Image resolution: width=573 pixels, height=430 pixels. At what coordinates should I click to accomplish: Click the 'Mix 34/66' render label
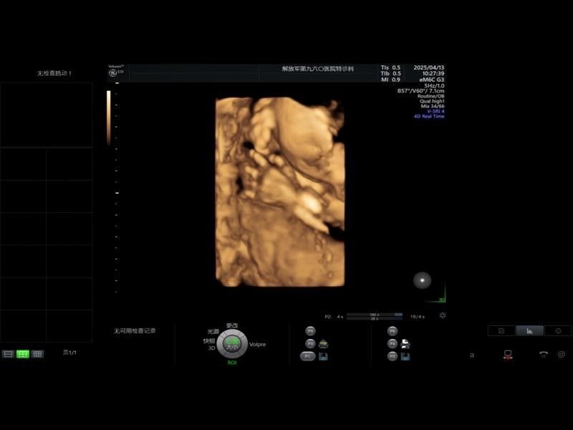click(433, 106)
